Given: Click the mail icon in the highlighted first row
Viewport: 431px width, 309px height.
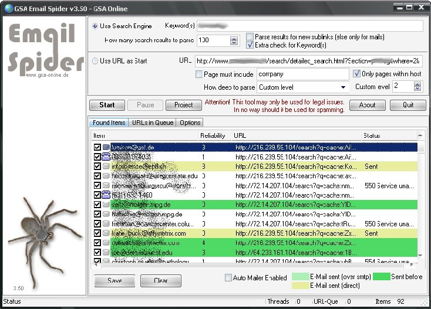Looking at the screenshot, I should click(x=106, y=147).
